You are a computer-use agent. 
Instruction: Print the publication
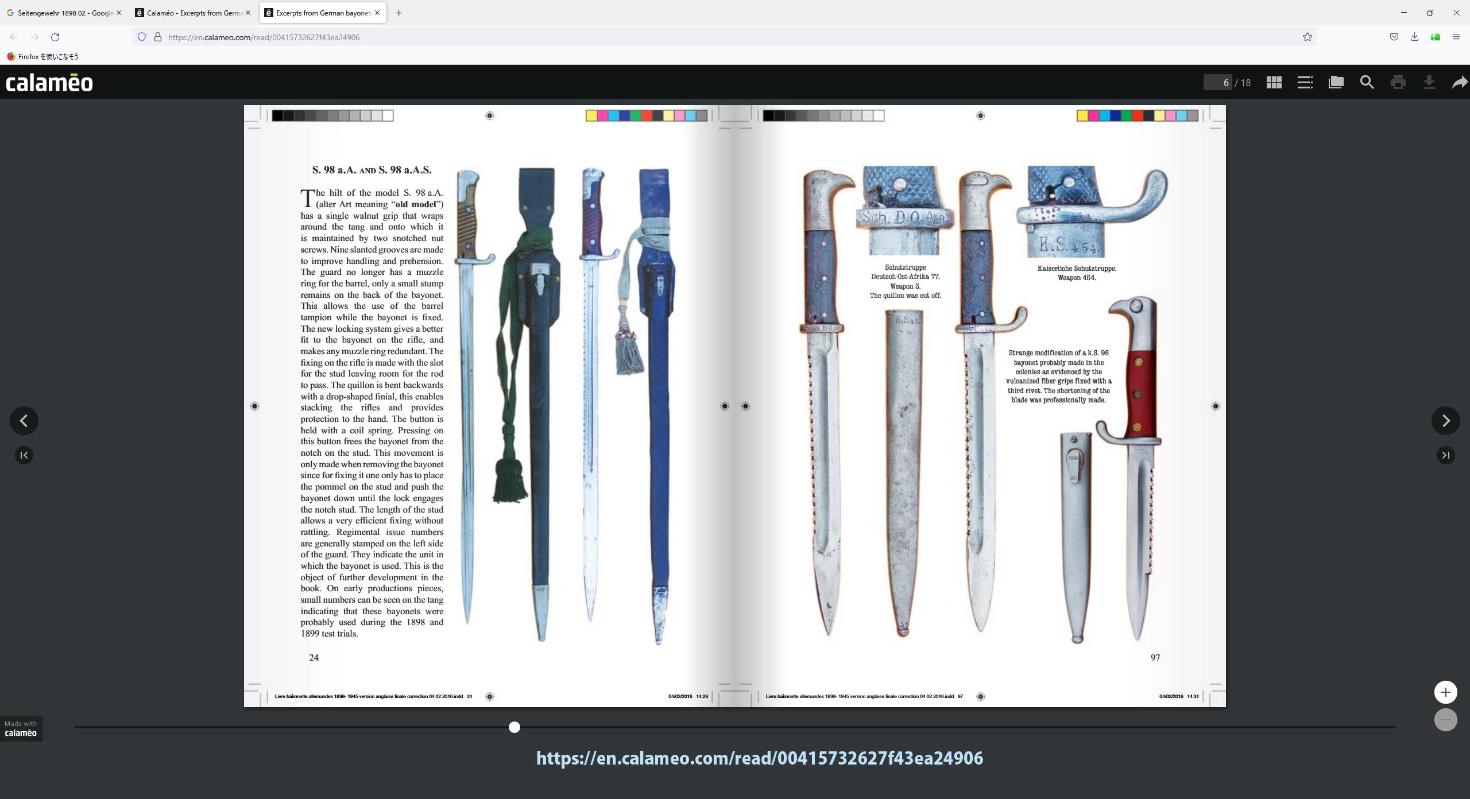[x=1398, y=83]
